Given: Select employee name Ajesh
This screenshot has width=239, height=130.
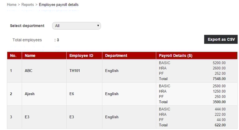Looking at the screenshot, I should pos(30,94).
